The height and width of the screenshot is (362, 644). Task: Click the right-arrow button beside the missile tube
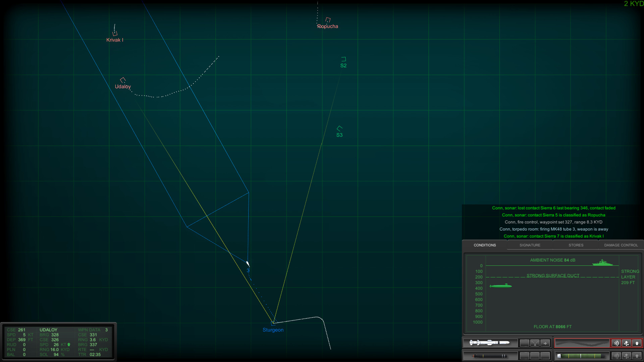pos(545,343)
